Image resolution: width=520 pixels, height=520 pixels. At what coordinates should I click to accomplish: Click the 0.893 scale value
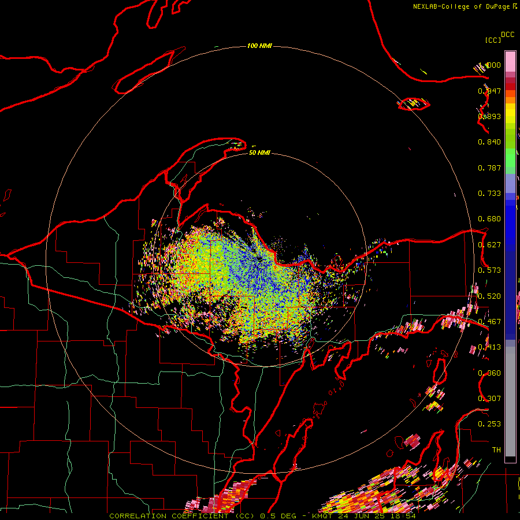(489, 116)
